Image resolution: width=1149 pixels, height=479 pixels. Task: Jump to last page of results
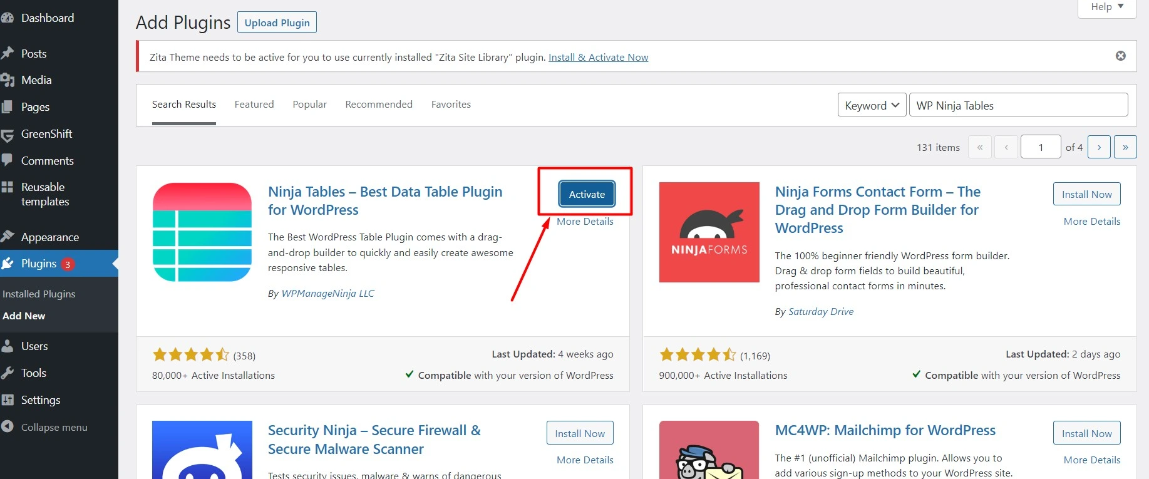pyautogui.click(x=1125, y=147)
